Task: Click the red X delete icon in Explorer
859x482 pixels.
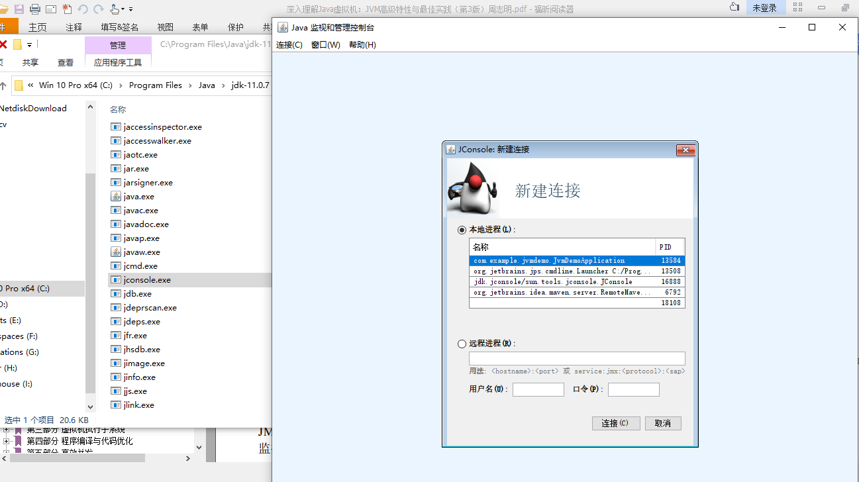Action: (x=3, y=44)
